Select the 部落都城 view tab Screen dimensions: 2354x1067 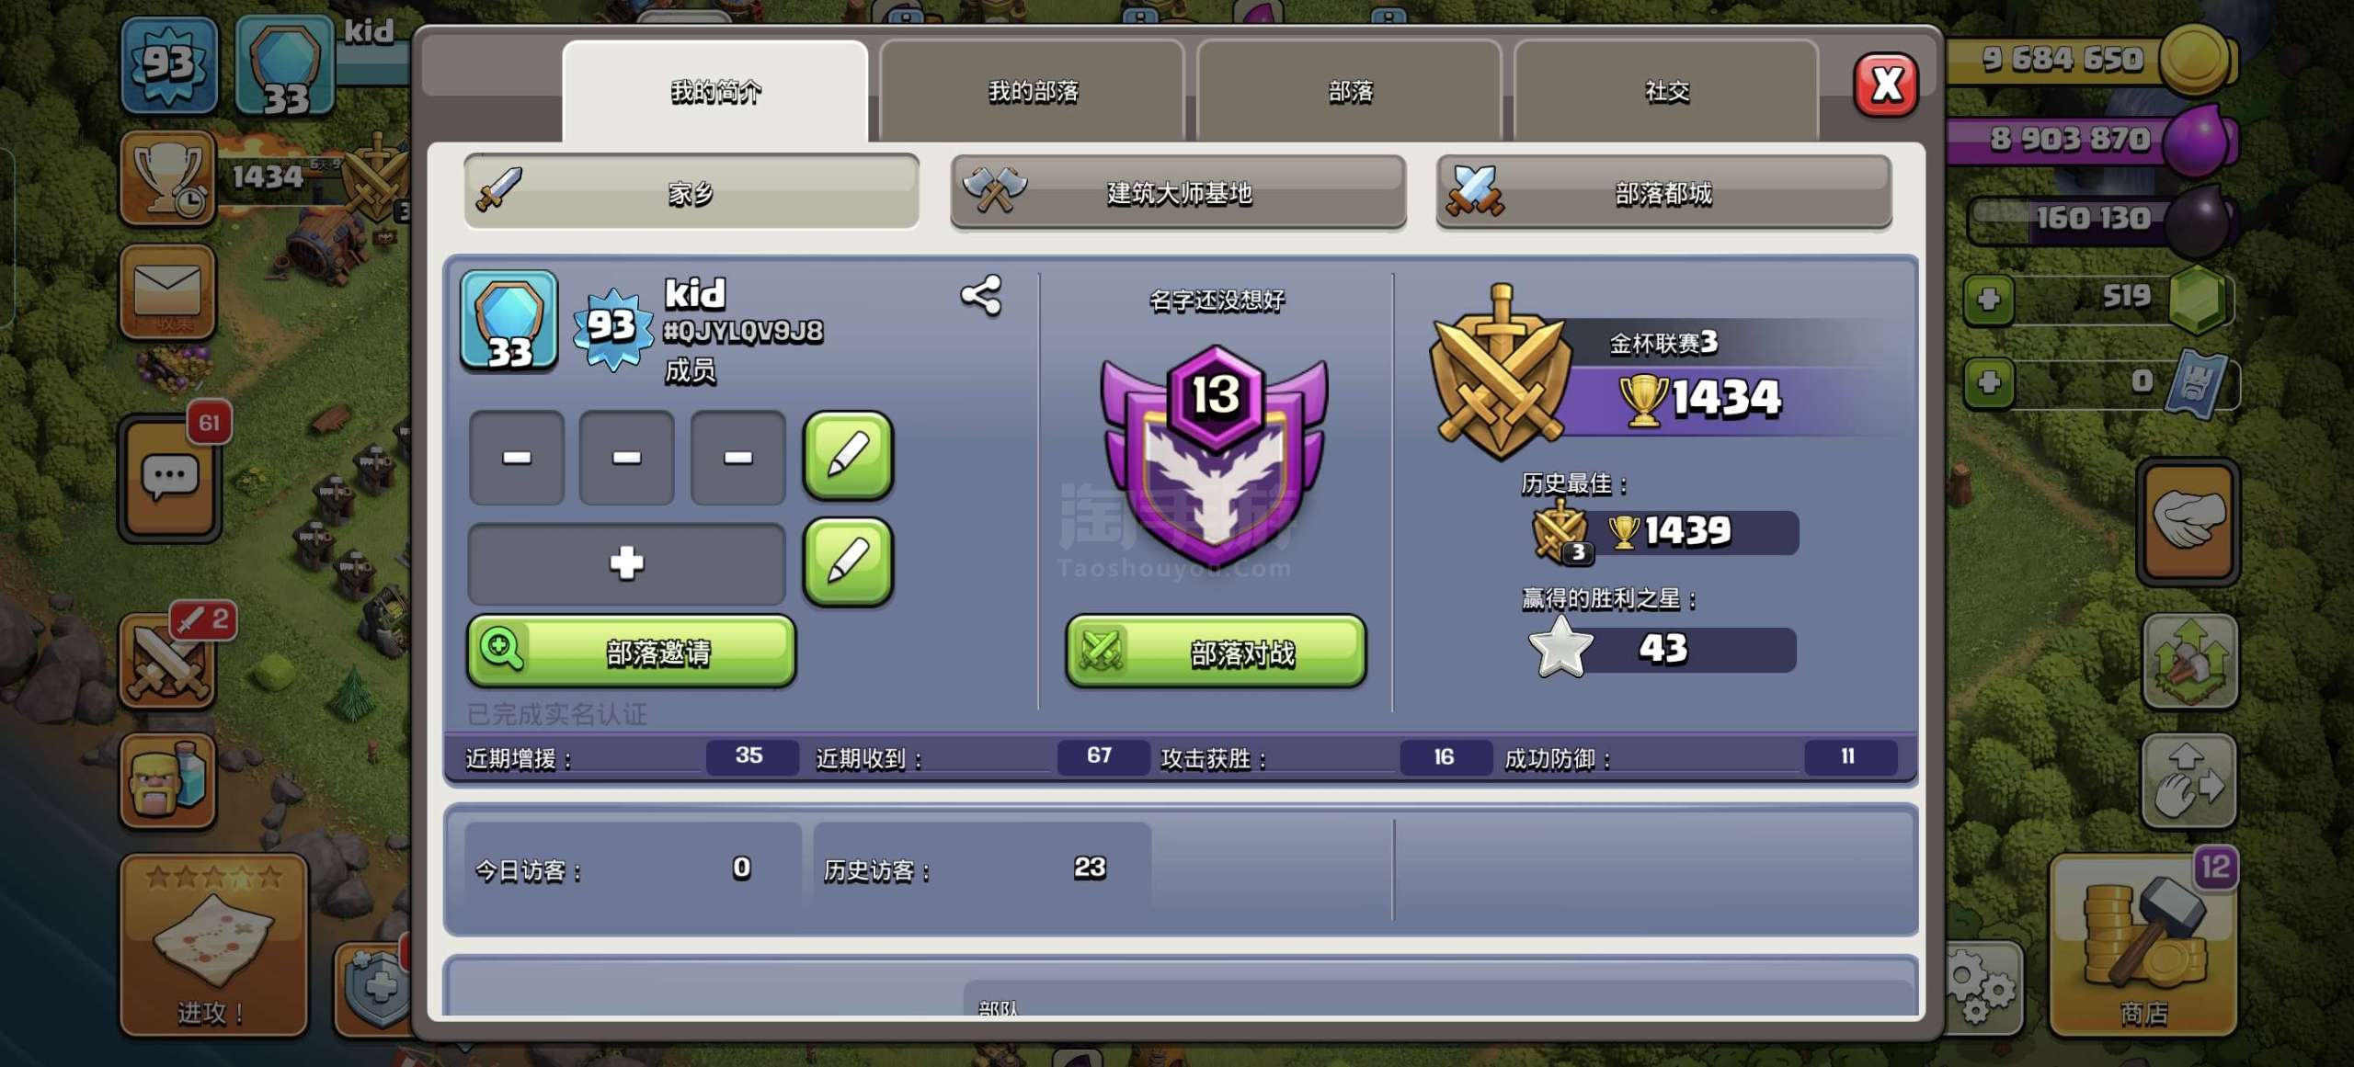pos(1664,193)
